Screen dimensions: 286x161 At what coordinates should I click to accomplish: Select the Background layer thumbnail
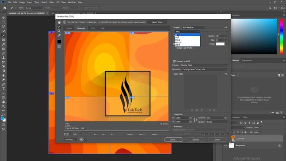click(231, 145)
